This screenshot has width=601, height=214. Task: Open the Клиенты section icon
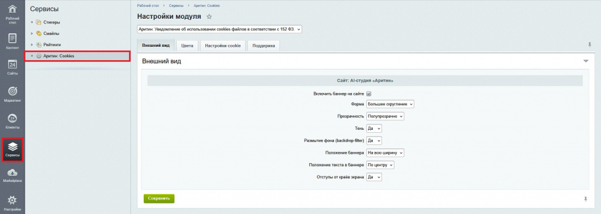click(x=12, y=118)
